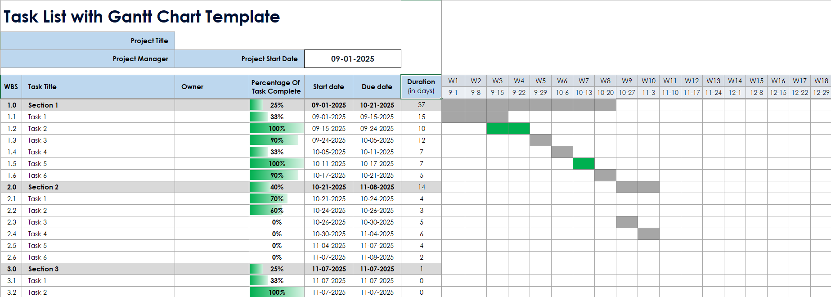This screenshot has width=831, height=297.
Task: Click the Percentage Of Task Complete header
Action: pyautogui.click(x=277, y=86)
